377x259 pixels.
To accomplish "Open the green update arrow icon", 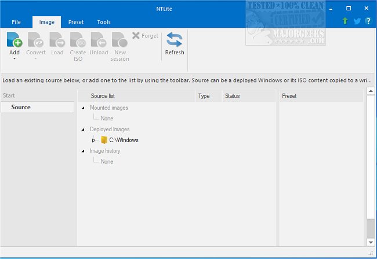I will click(346, 22).
